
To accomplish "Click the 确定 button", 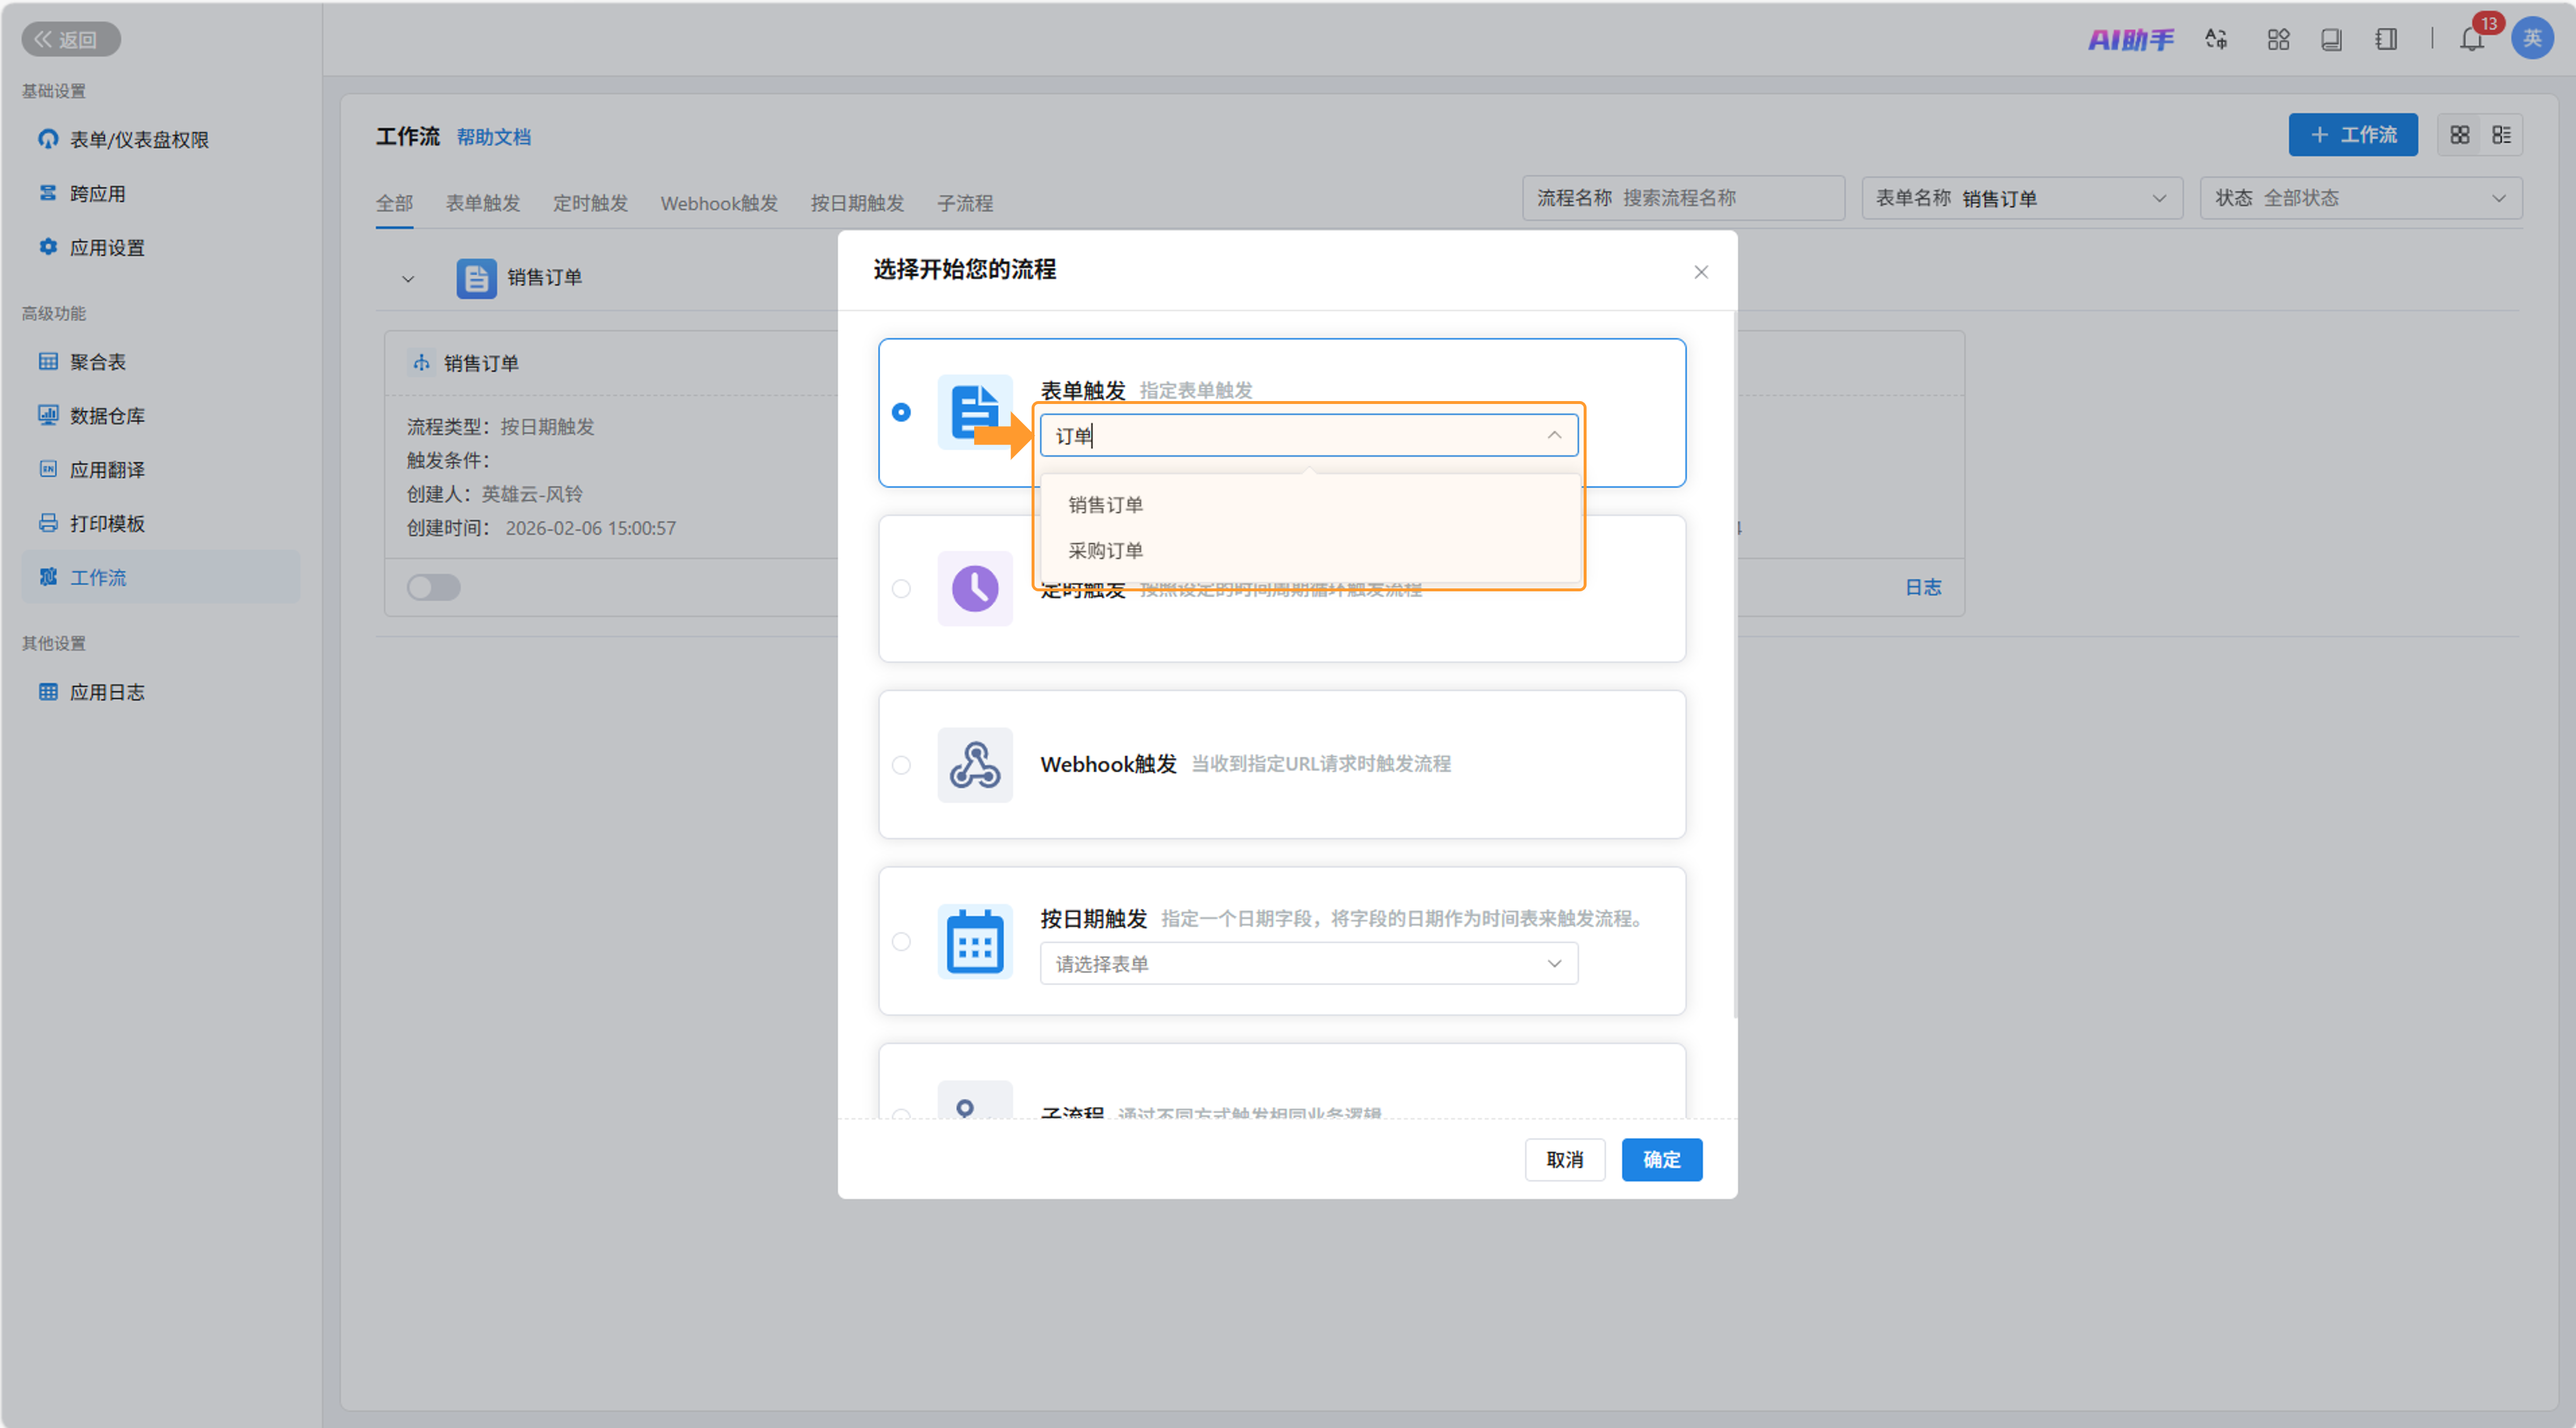I will click(1661, 1159).
